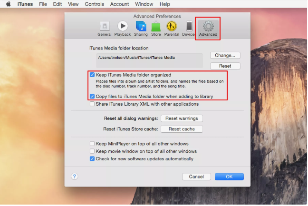Click the 'Places files into album' description
308x206 pixels.
click(160, 84)
